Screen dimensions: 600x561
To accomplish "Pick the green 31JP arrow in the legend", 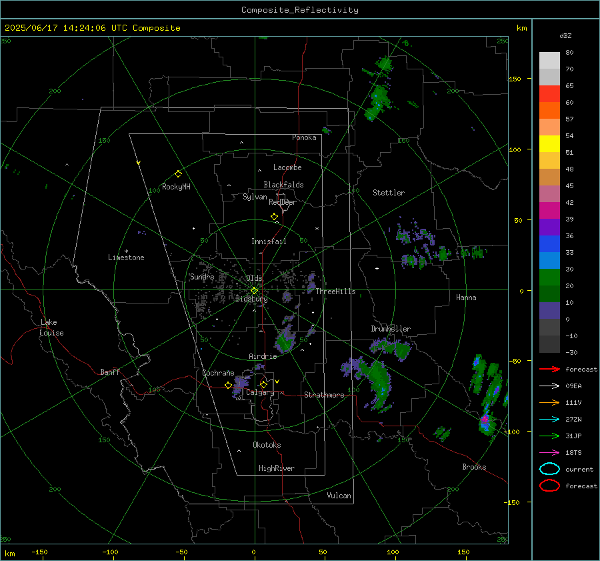I will (x=549, y=436).
